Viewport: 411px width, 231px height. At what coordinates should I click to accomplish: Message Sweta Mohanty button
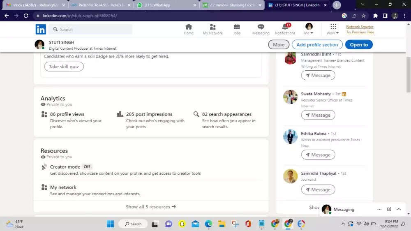coord(318,115)
